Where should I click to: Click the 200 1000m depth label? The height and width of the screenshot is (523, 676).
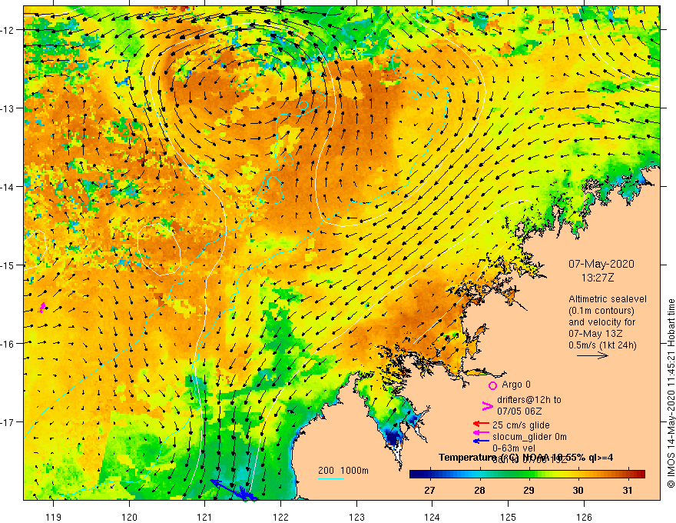[343, 471]
